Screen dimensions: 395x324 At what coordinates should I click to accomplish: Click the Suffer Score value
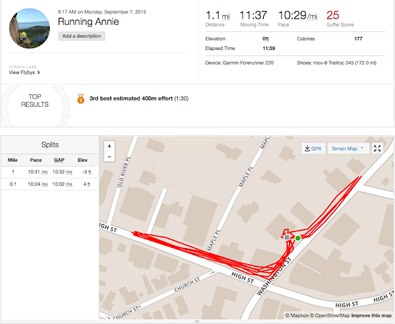[x=333, y=15]
